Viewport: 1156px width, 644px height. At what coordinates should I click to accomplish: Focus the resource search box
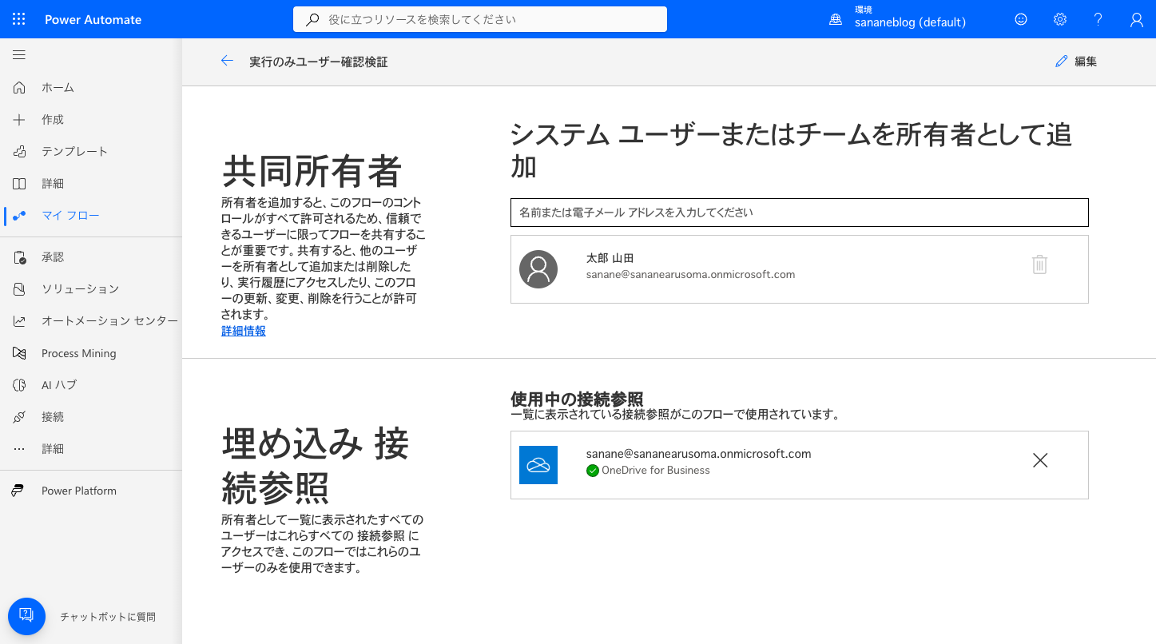480,19
